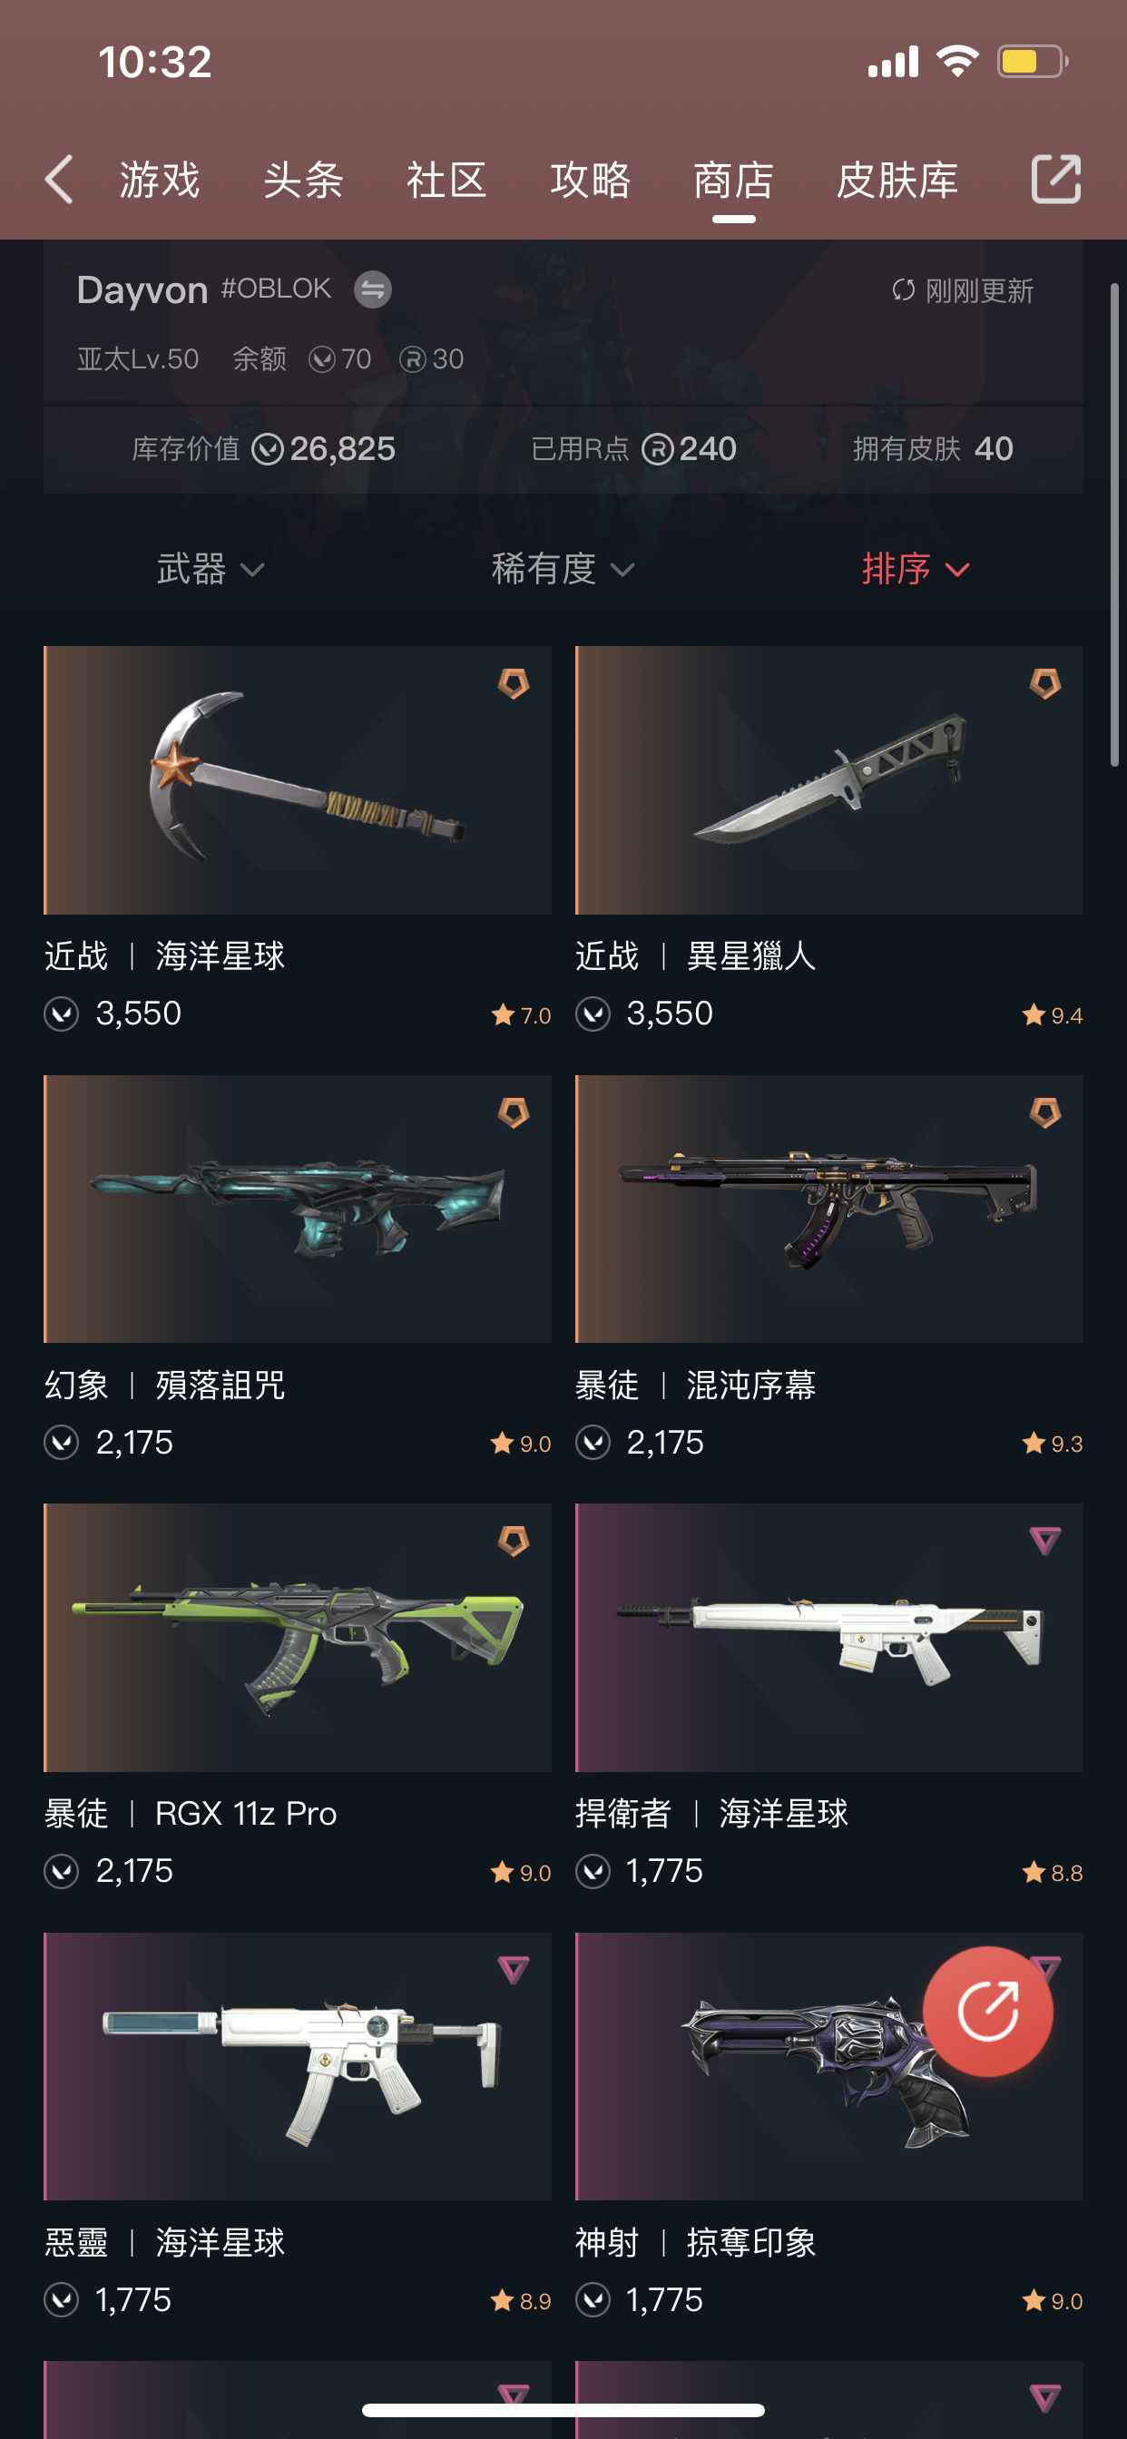The height and width of the screenshot is (2439, 1127).
Task: Click the vertical scrollbar on right edge
Action: tap(1114, 524)
